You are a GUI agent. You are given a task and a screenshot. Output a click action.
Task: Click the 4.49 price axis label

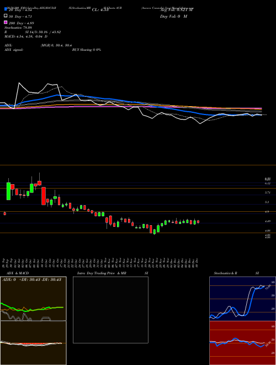tap(268, 221)
